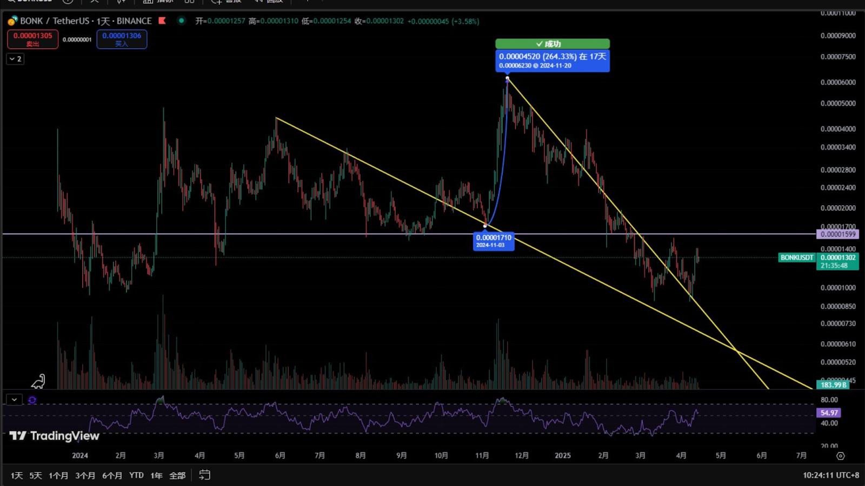This screenshot has width=865, height=486.
Task: Click the low value 低=0.00001254
Action: pos(327,21)
